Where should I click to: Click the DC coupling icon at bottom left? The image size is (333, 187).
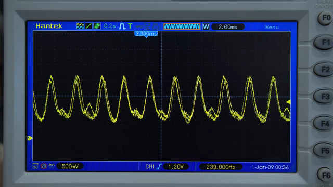click(x=35, y=166)
